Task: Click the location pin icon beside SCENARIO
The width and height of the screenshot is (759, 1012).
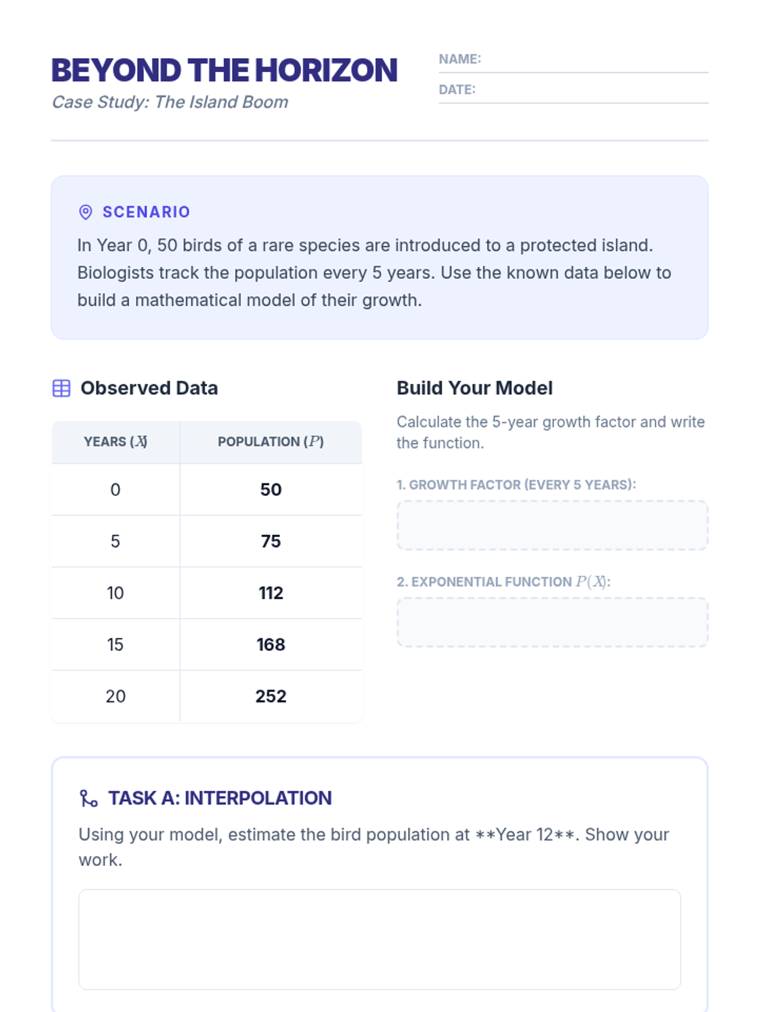Action: pyautogui.click(x=85, y=212)
